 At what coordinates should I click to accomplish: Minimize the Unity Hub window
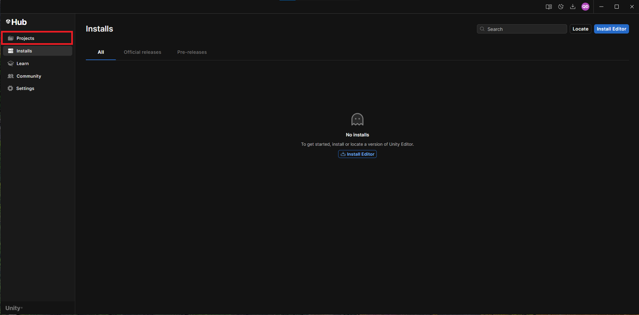coord(601,7)
